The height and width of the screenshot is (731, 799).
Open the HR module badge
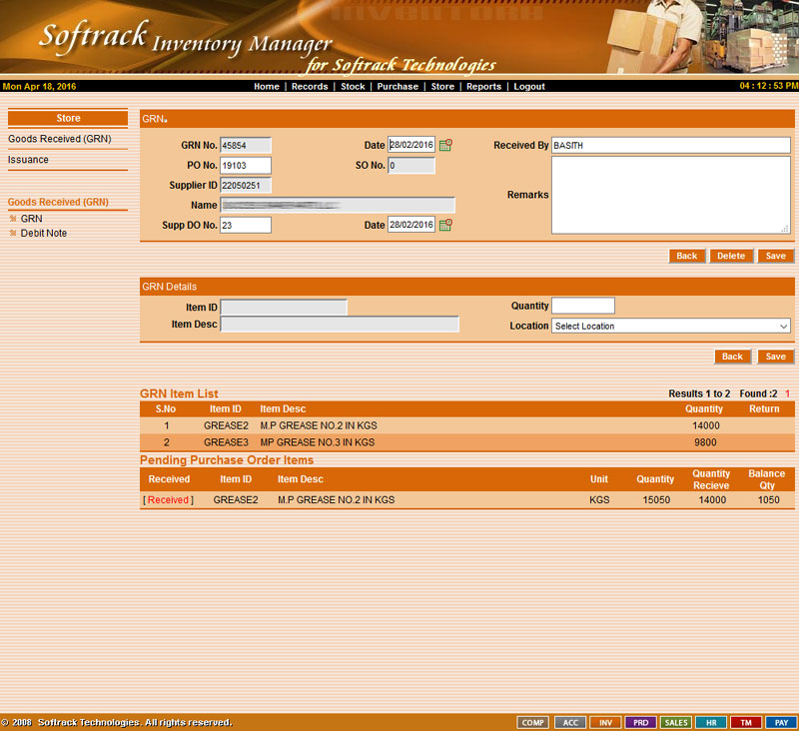point(710,722)
